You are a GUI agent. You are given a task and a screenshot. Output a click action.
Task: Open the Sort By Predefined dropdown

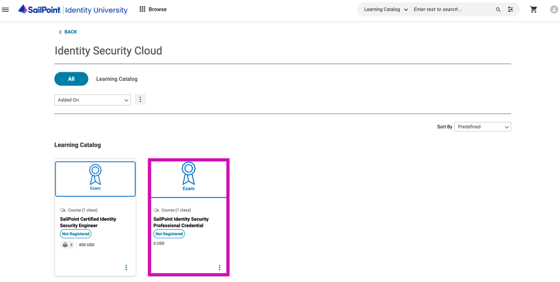coord(482,127)
